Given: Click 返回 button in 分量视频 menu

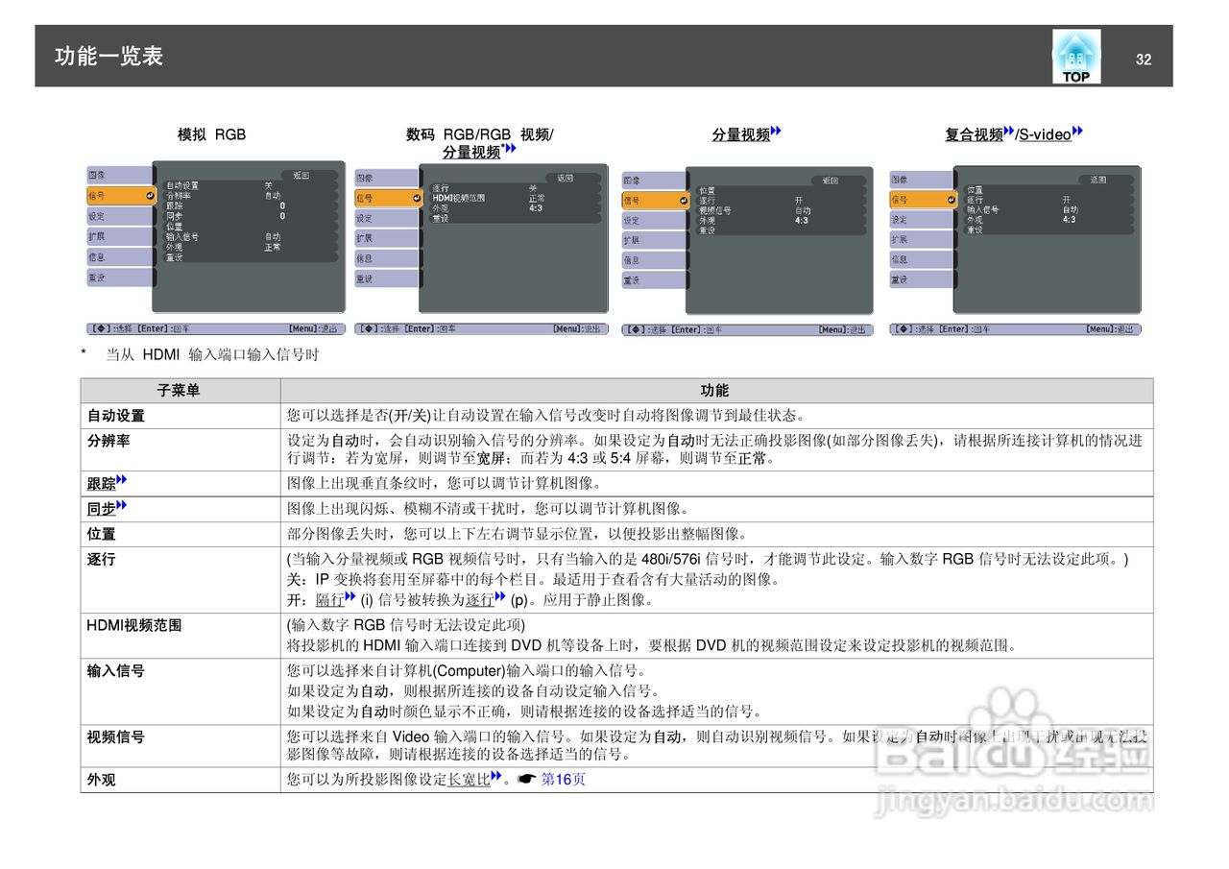Looking at the screenshot, I should pyautogui.click(x=839, y=180).
